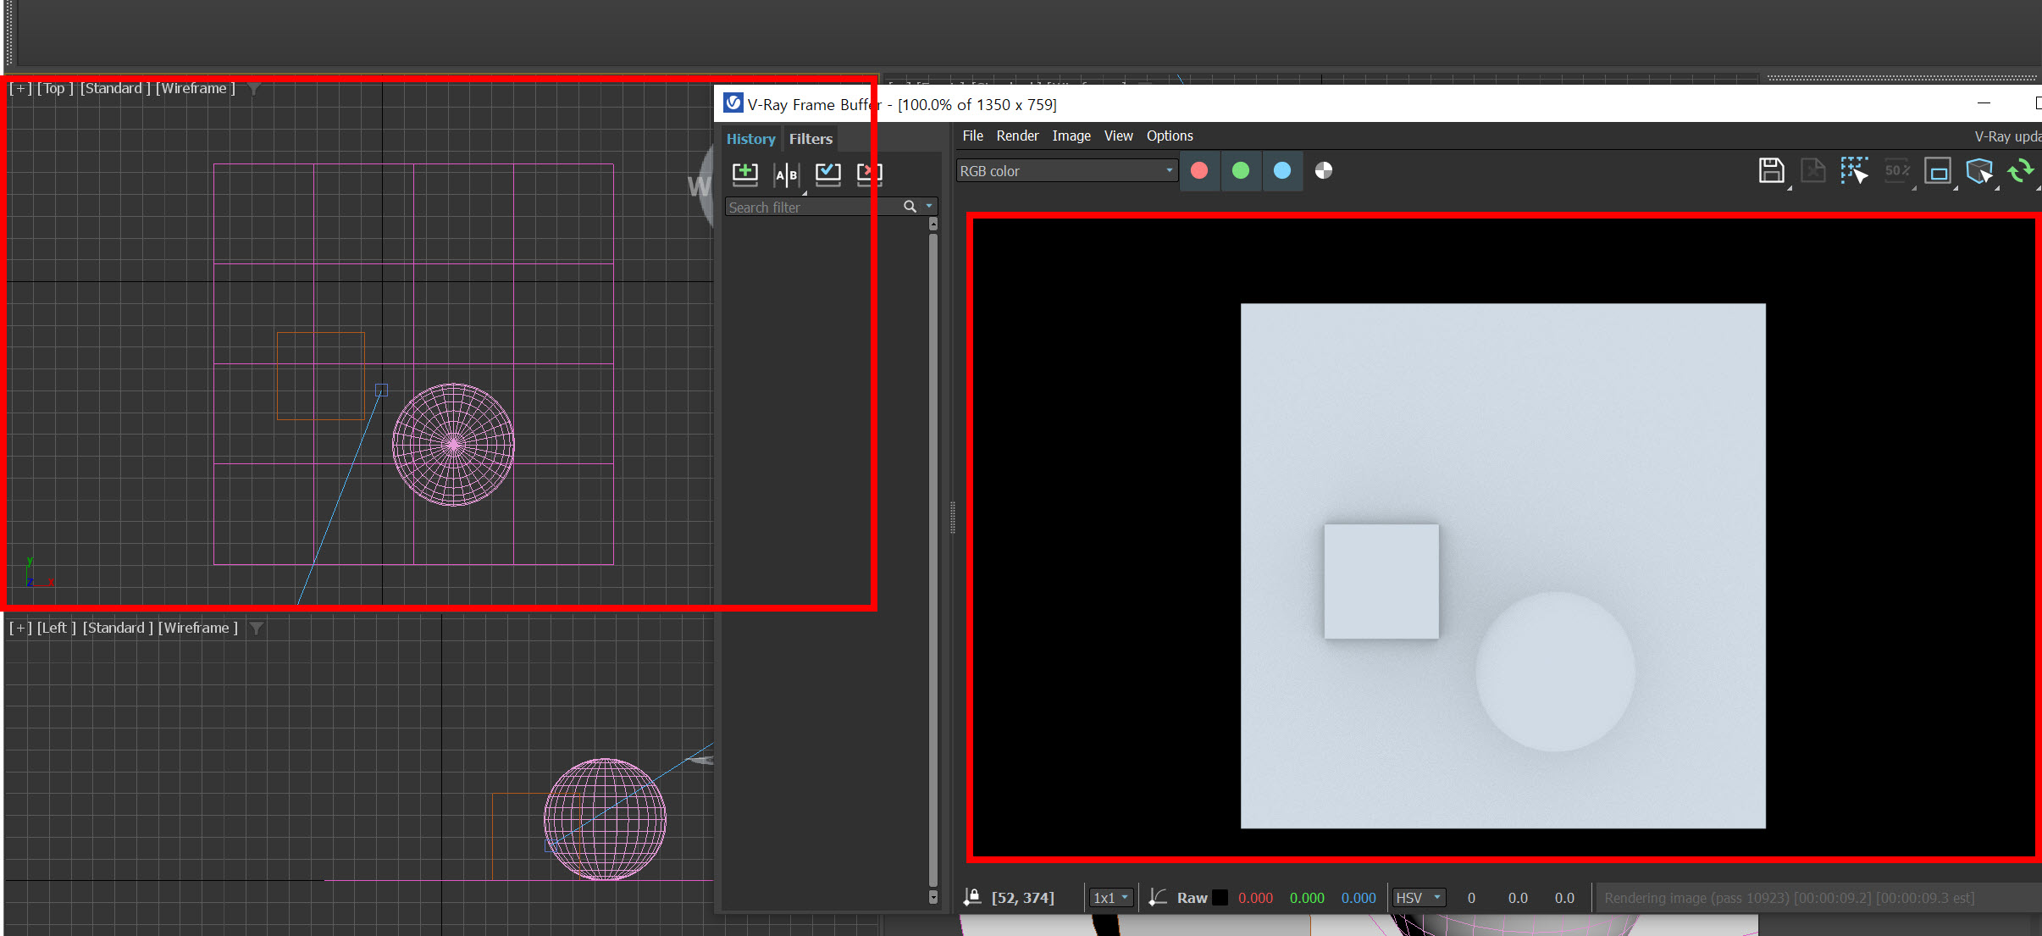Switch to the Filters tab

point(811,139)
